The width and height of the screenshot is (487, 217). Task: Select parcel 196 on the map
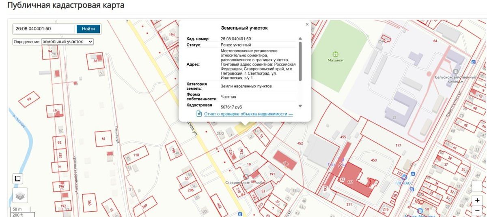coord(61,186)
